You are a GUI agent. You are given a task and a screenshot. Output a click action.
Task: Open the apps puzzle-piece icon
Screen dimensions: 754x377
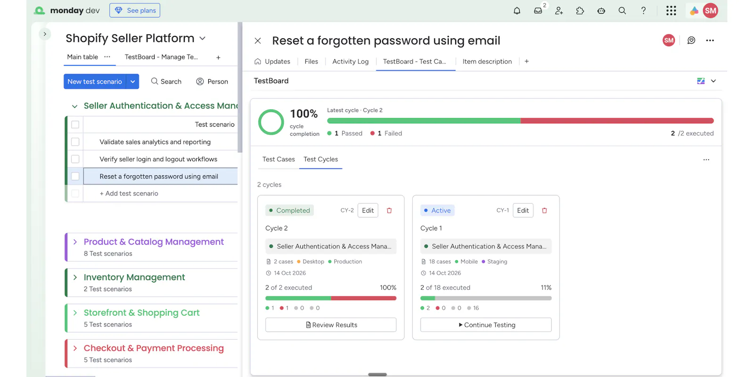coord(580,10)
